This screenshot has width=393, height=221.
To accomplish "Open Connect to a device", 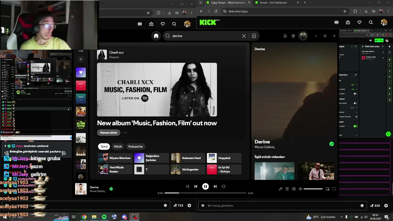I will pos(294,189).
